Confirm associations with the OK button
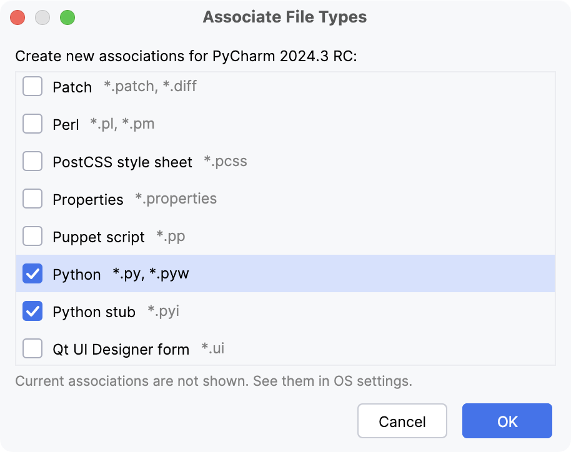Image resolution: width=571 pixels, height=452 pixels. 507,421
